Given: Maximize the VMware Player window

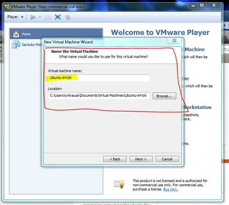Looking at the screenshot, I should click(x=202, y=6).
